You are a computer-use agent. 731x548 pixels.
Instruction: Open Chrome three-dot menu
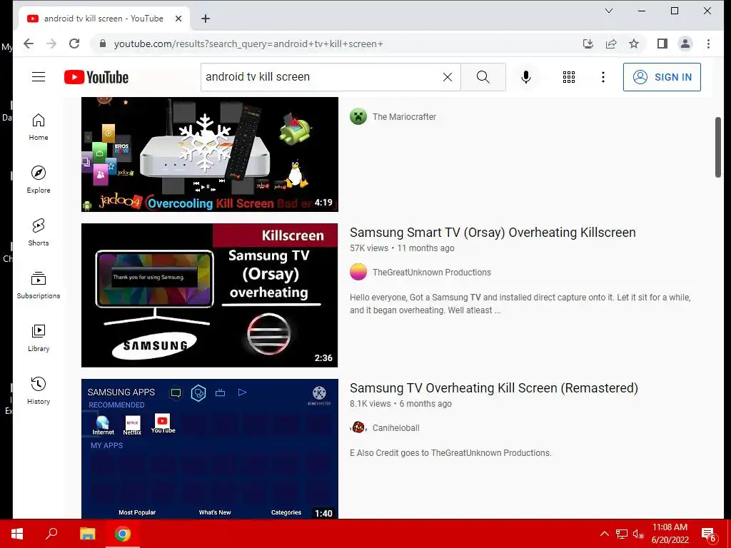(708, 44)
